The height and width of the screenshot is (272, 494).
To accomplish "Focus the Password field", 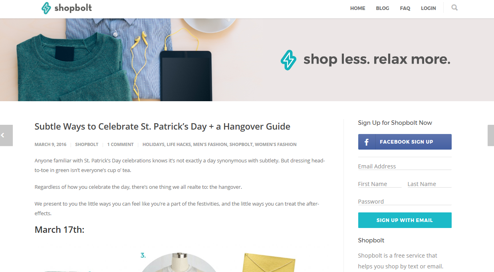I will (405, 202).
